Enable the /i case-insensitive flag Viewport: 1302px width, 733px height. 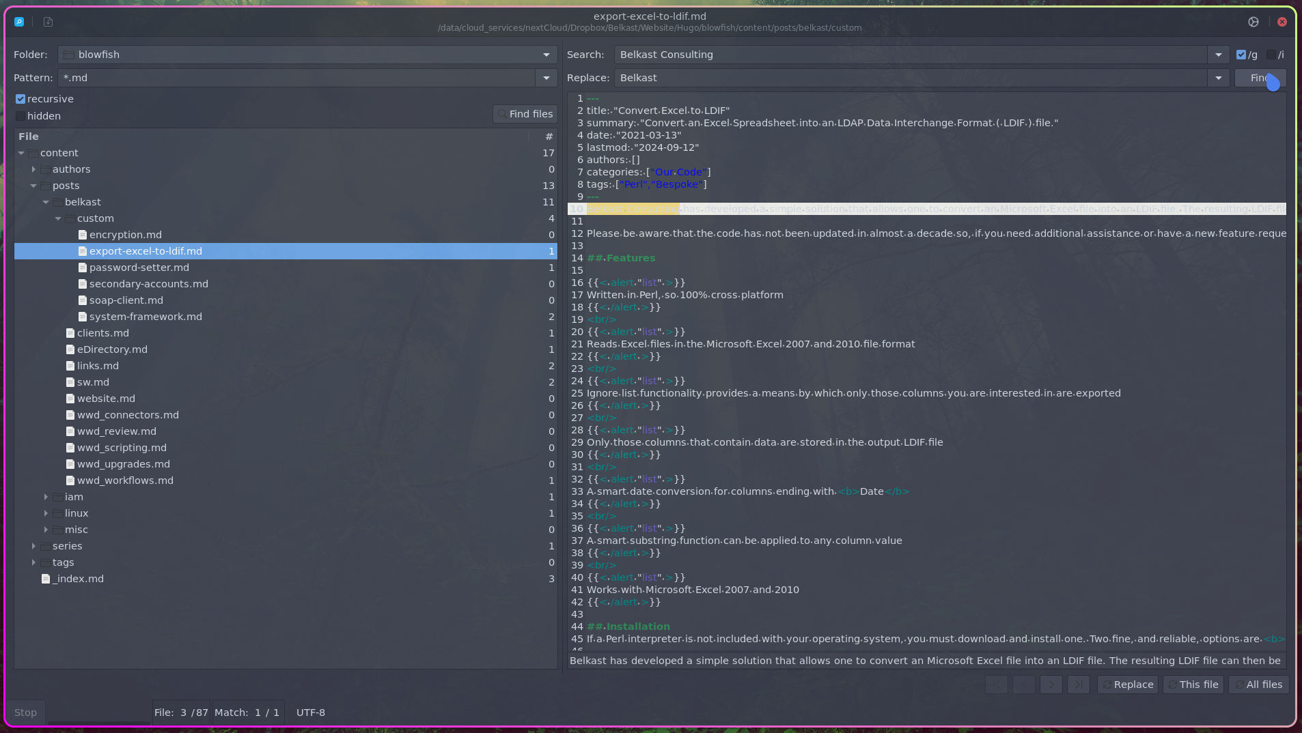click(1271, 55)
